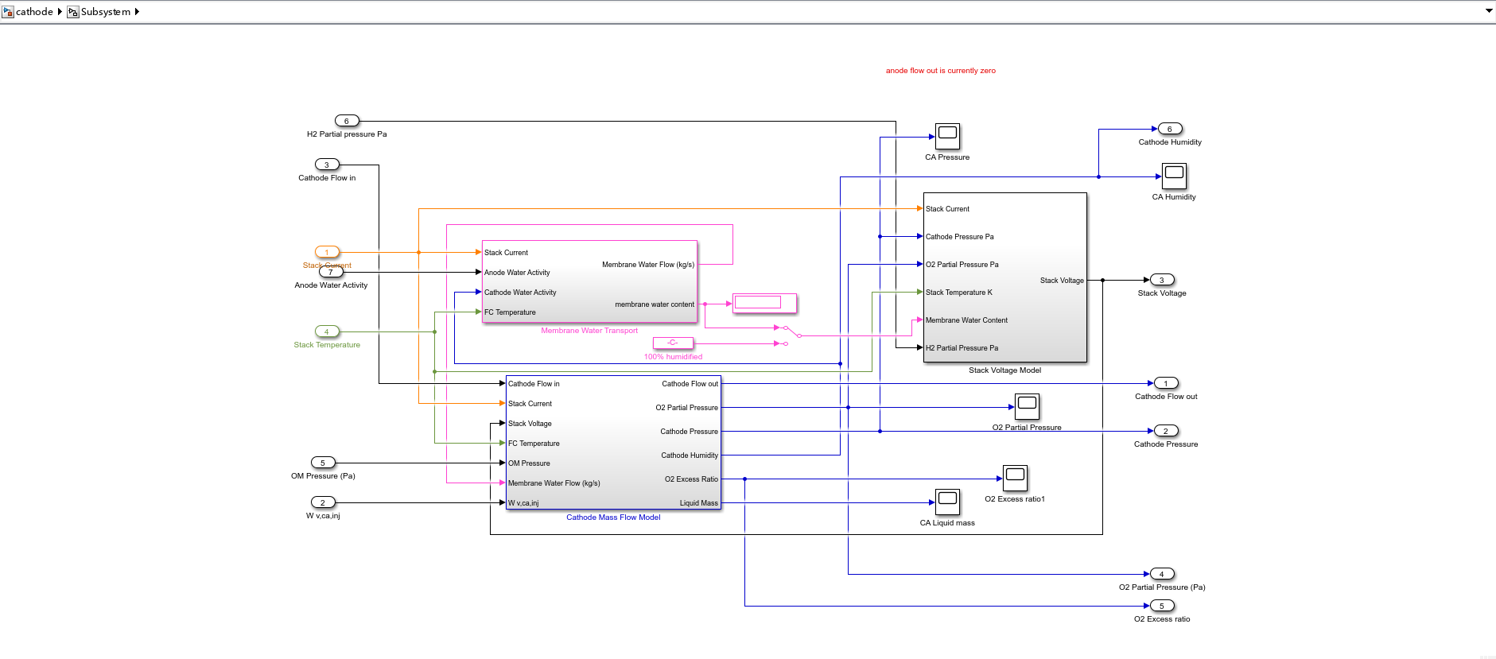Open the CA Liquid mass scope block
1496x659 pixels.
947,502
